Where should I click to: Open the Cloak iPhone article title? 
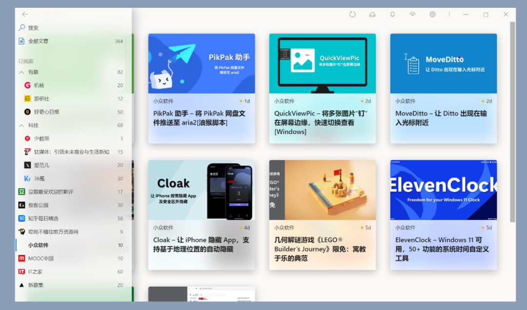(x=202, y=245)
